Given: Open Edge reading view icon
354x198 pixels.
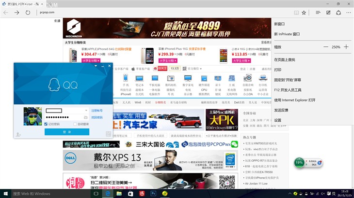Looking at the screenshot, I should coord(296,13).
